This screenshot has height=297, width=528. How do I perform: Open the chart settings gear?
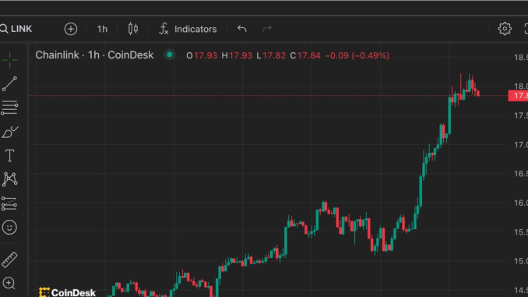[505, 29]
